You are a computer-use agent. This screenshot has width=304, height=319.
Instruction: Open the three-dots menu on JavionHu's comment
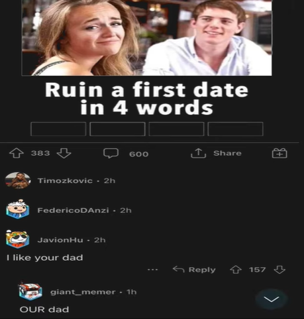coord(152,270)
